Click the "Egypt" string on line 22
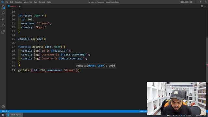 click(x=41, y=27)
